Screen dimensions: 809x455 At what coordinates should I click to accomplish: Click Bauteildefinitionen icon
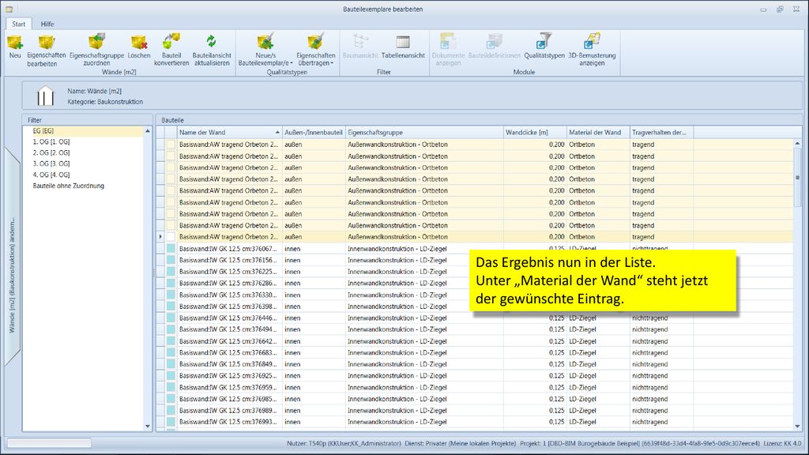495,42
